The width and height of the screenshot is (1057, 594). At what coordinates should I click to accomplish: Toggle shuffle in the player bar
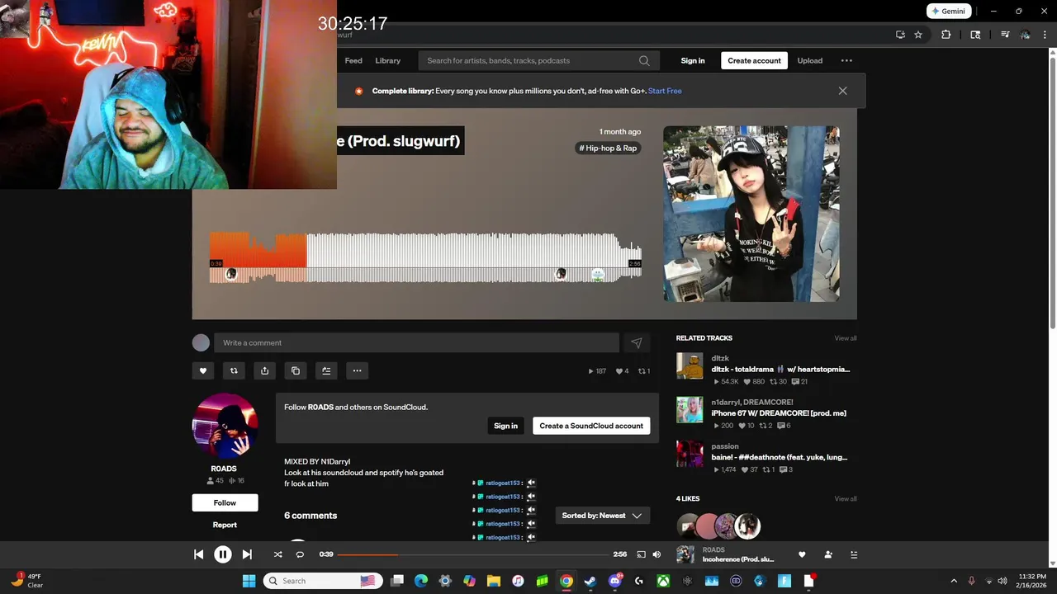click(277, 554)
